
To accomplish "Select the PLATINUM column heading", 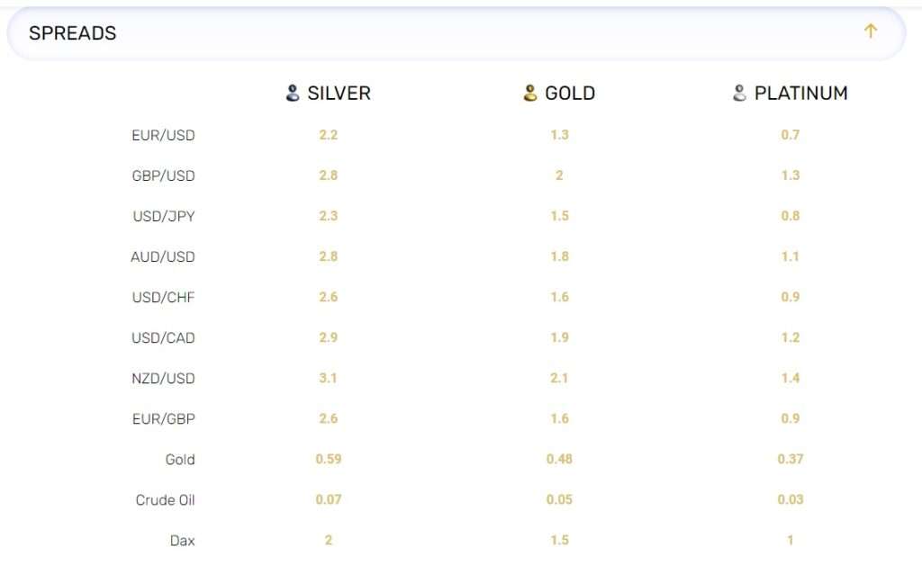I will pyautogui.click(x=800, y=94).
